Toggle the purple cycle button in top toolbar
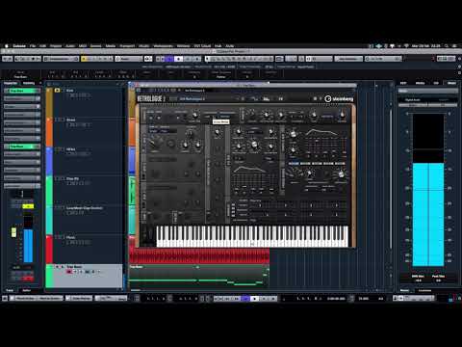 (x=169, y=59)
